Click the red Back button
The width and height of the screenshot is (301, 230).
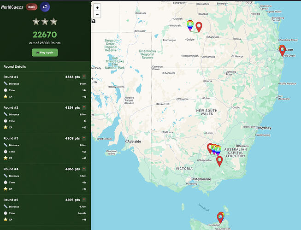coord(31,7)
